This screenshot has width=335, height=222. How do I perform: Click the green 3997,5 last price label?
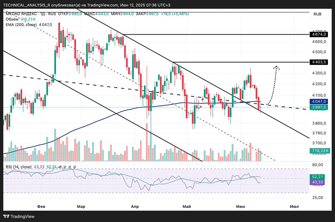pyautogui.click(x=319, y=107)
